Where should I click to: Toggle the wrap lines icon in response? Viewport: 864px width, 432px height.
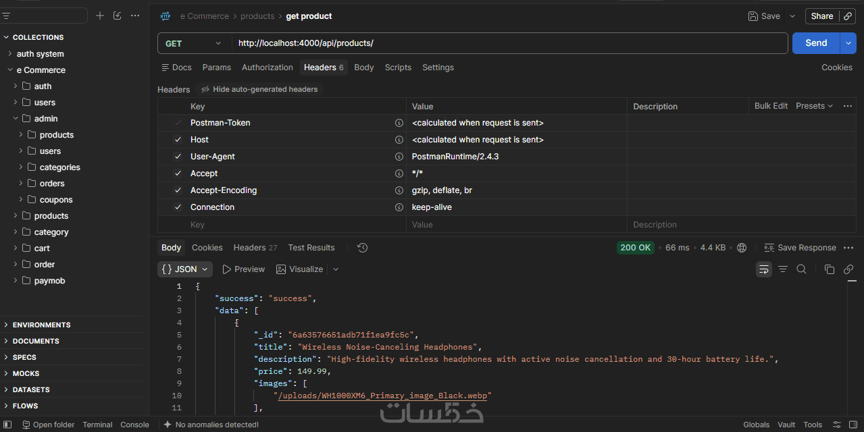point(763,269)
